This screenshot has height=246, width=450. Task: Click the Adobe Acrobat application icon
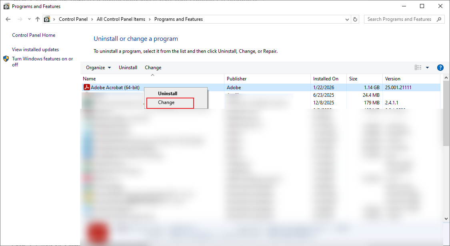coord(86,87)
